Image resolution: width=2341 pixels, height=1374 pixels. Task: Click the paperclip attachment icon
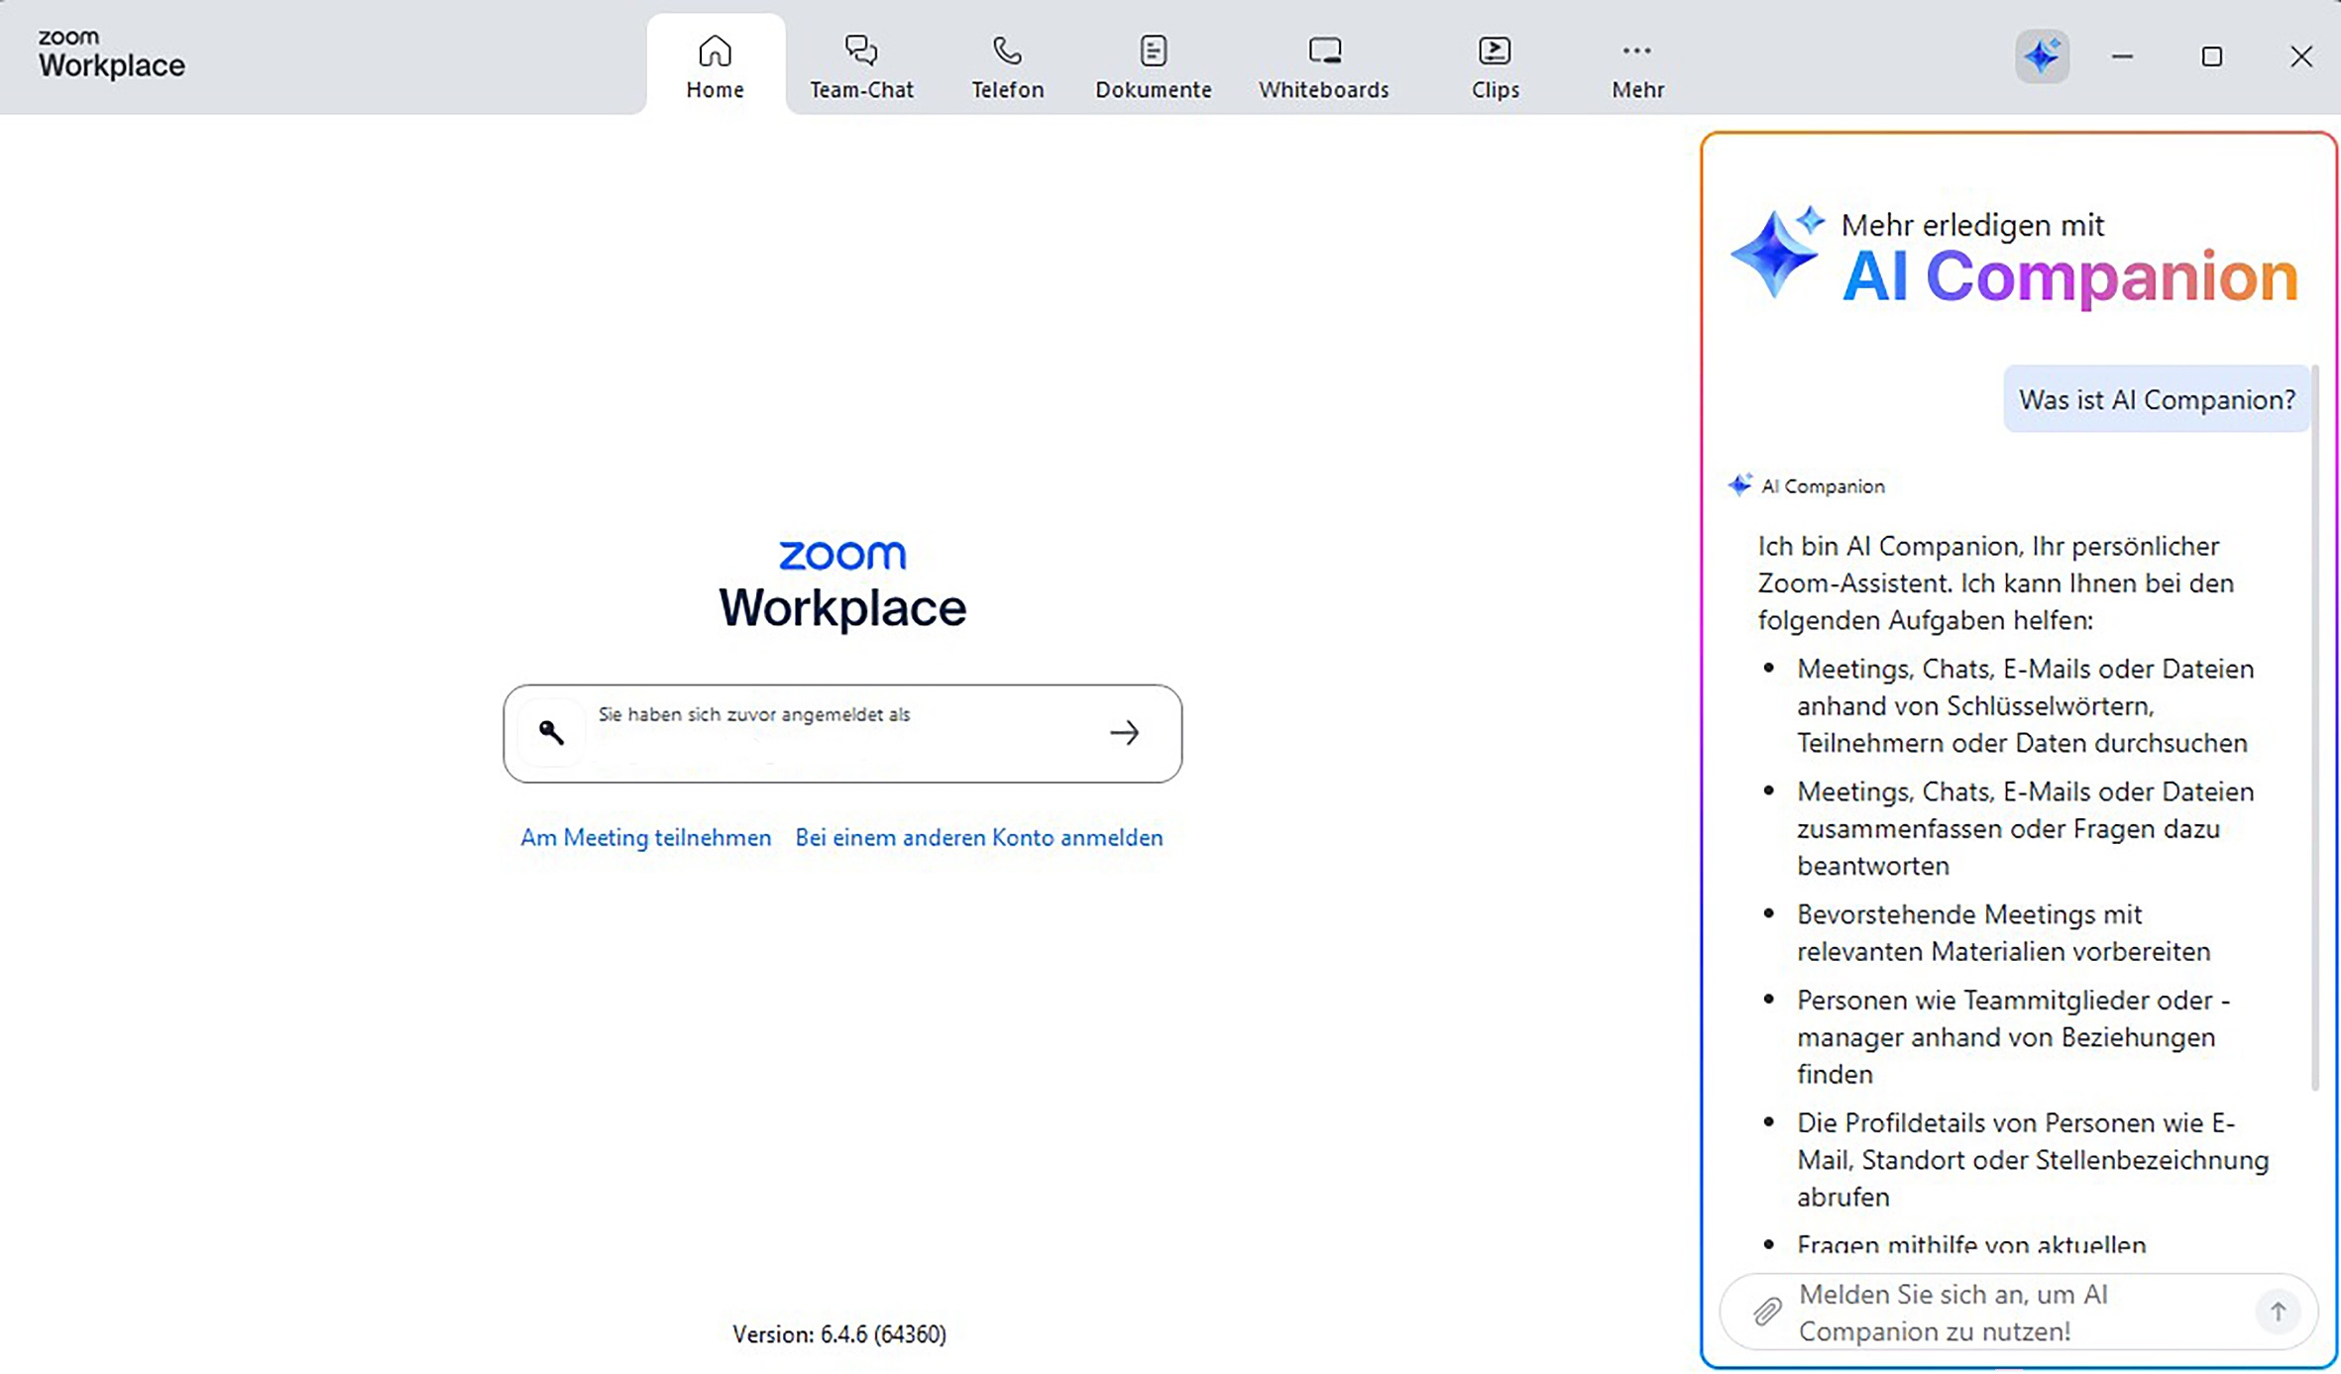(1767, 1312)
